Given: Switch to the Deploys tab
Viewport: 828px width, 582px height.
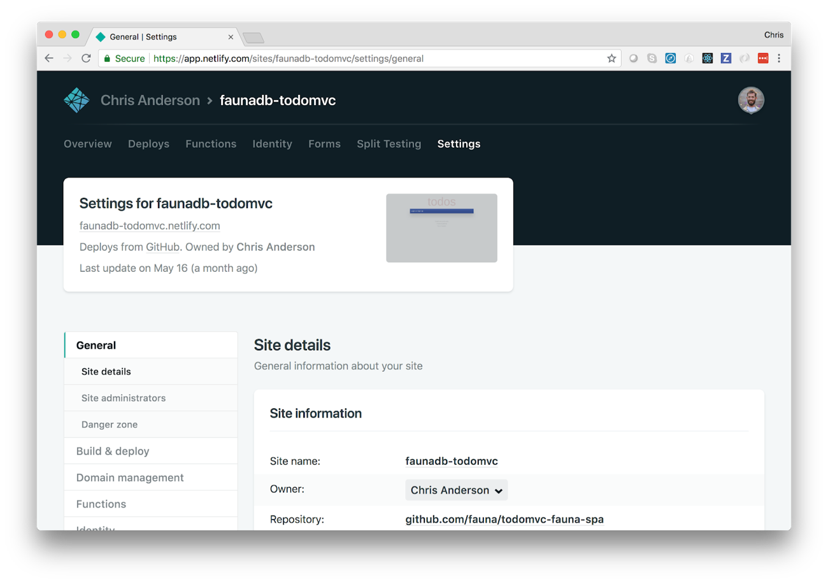Looking at the screenshot, I should point(148,144).
